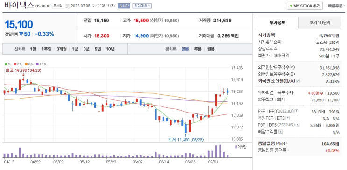The width and height of the screenshot is (347, 170).
Task: Click the 고가 value 15,500
Action: 141,21
